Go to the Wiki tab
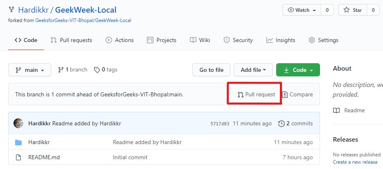This screenshot has height=169, width=383. tap(200, 40)
